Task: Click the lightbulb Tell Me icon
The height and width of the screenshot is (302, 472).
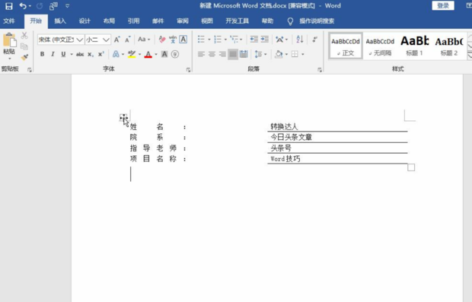Action: (x=290, y=21)
